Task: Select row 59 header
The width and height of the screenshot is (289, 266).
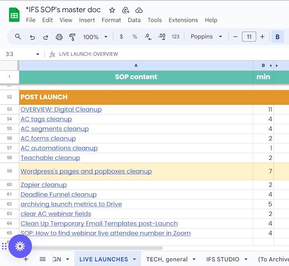Action: 9,171
